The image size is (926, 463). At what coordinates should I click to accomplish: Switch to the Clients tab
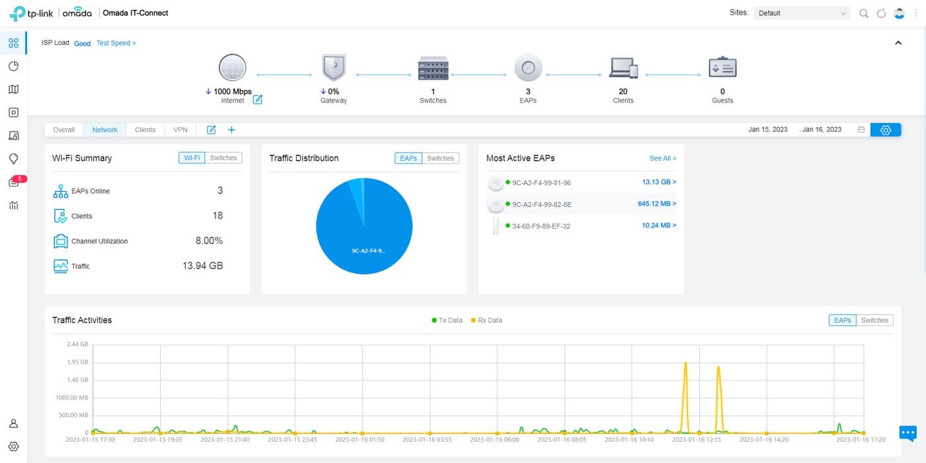pos(145,130)
